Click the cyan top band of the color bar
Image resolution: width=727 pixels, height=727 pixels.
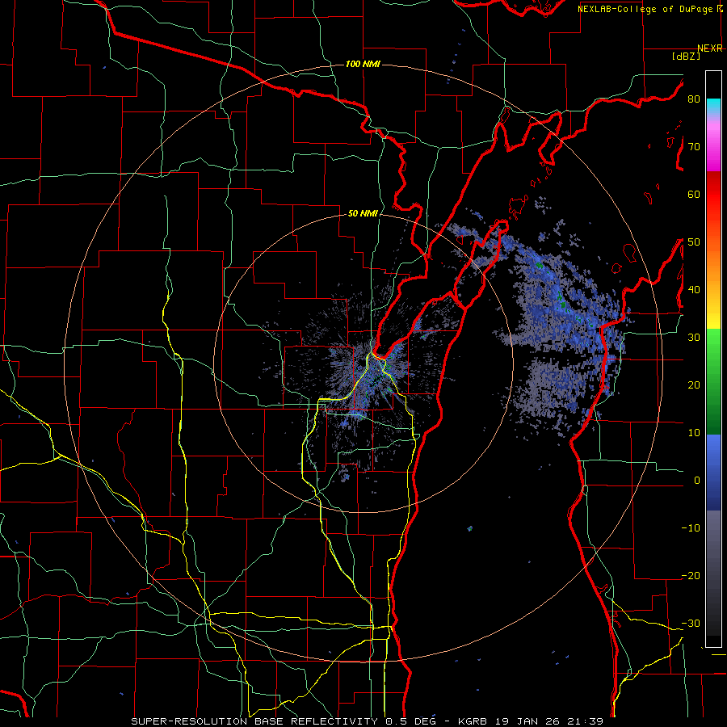(x=713, y=106)
